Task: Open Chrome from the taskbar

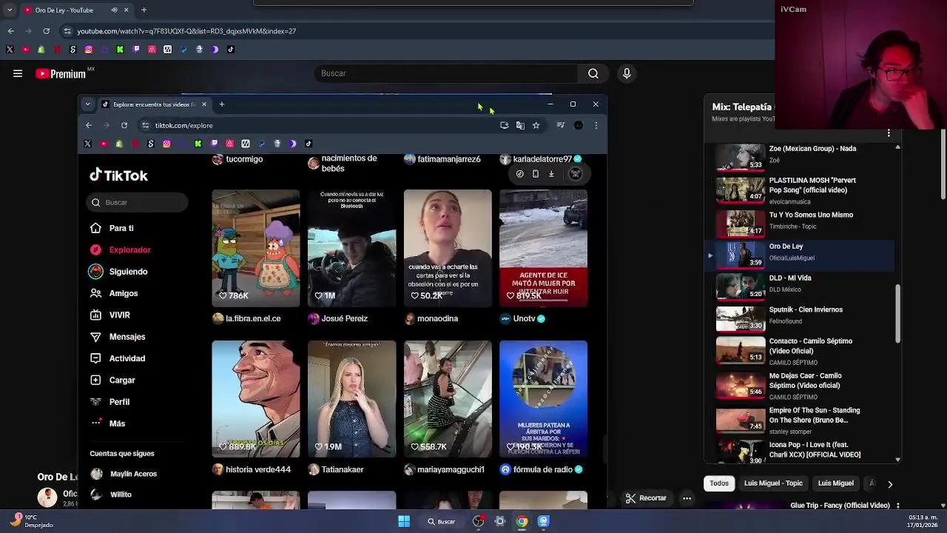Action: [522, 521]
